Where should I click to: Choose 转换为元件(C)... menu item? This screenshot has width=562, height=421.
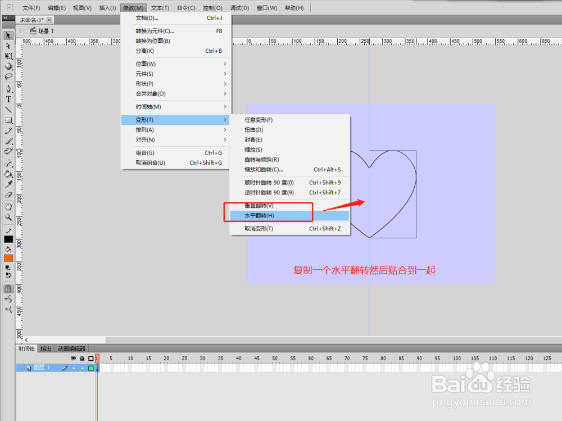[x=176, y=31]
